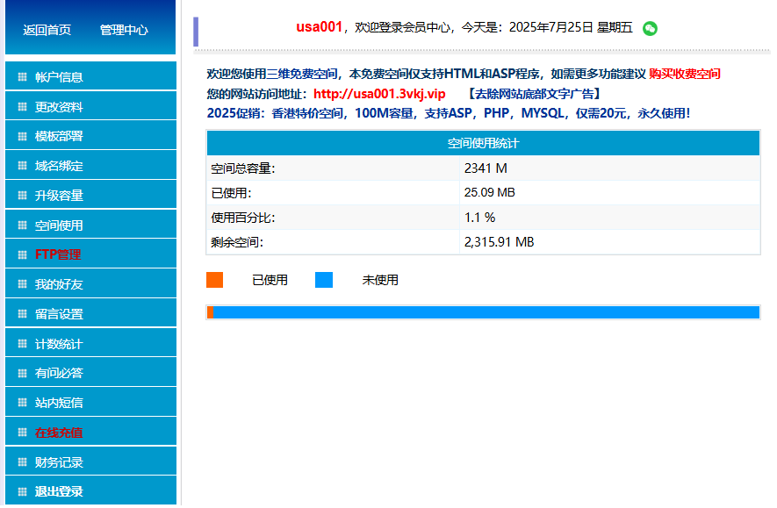Click 【去除网站底部文字广告】 link
Viewport: 777px width, 508px height.
point(534,94)
